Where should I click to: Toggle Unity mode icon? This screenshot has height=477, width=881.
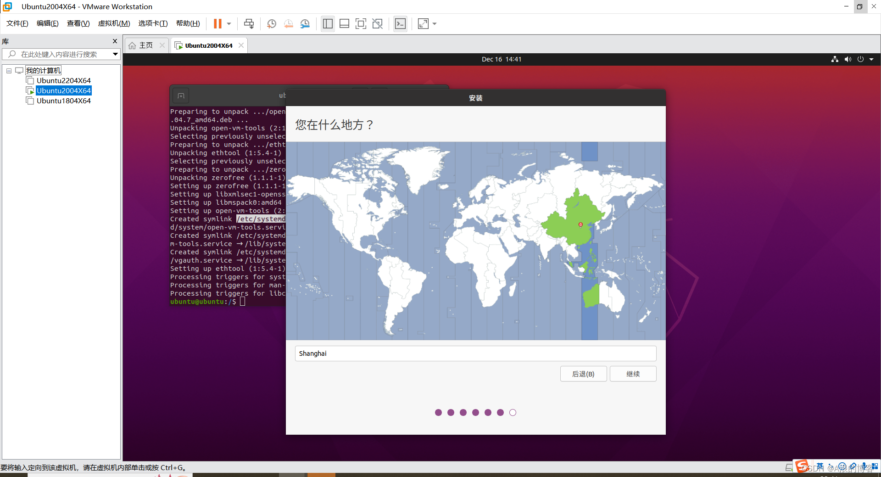pos(377,23)
